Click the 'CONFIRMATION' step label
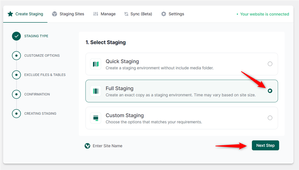 click(x=37, y=94)
